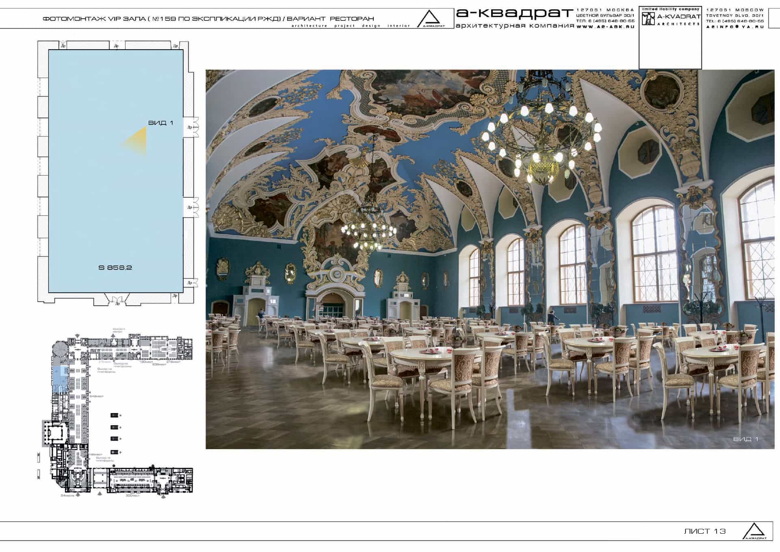Screen dimensions: 780x552
Task: Open the WWW.A2-ASK.RU website link
Action: (605, 26)
